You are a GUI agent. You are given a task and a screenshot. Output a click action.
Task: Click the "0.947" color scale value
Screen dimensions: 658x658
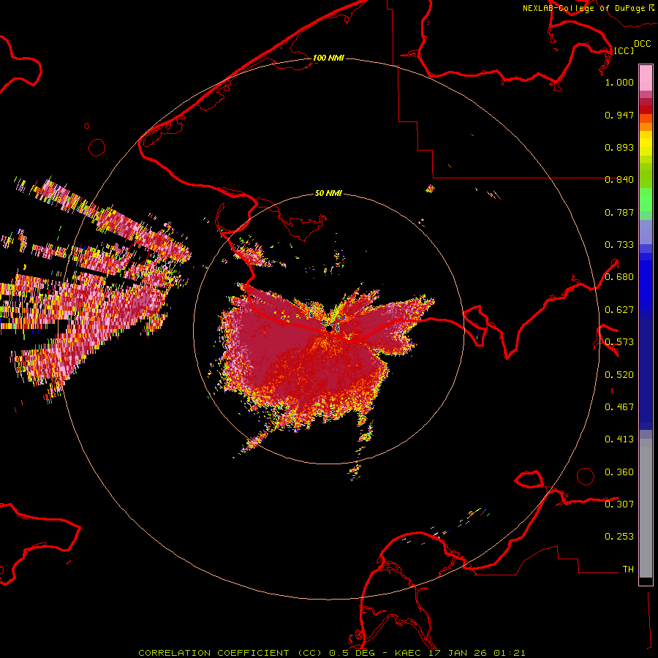pos(619,115)
